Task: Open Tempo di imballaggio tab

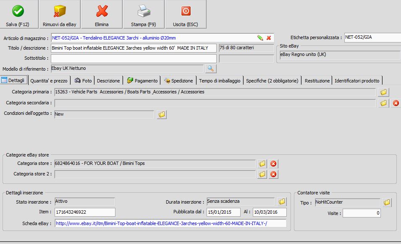Action: (220, 81)
